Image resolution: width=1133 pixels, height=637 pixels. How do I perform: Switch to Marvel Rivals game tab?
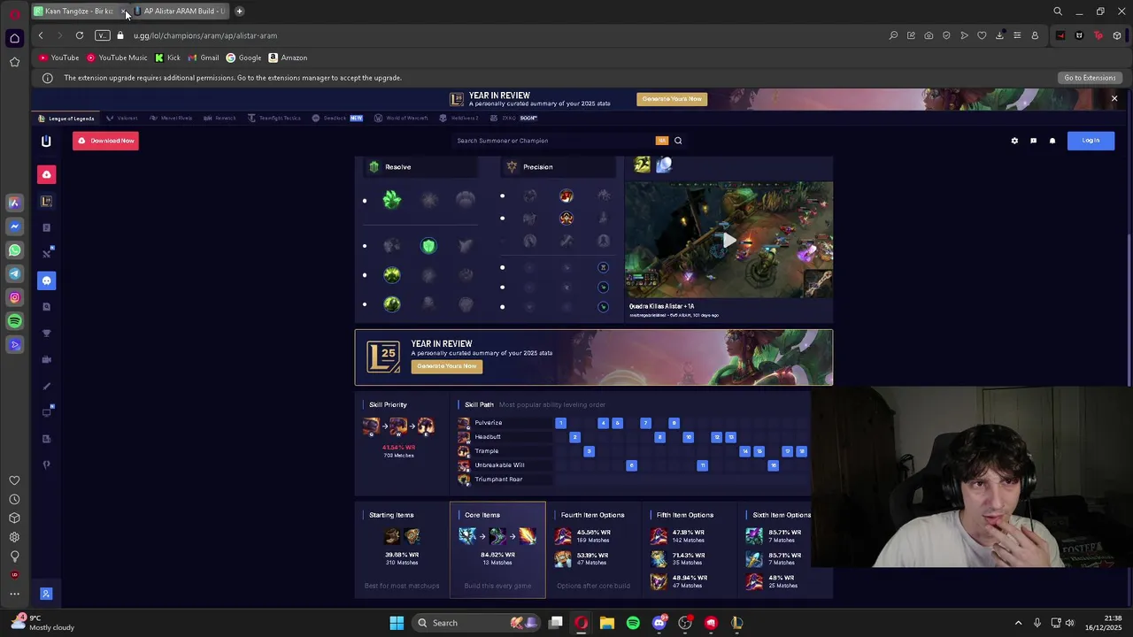171,118
